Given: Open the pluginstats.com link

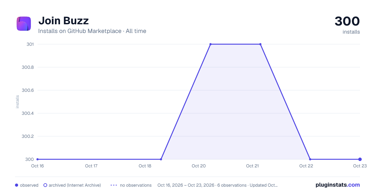Looking at the screenshot, I should point(338,185).
